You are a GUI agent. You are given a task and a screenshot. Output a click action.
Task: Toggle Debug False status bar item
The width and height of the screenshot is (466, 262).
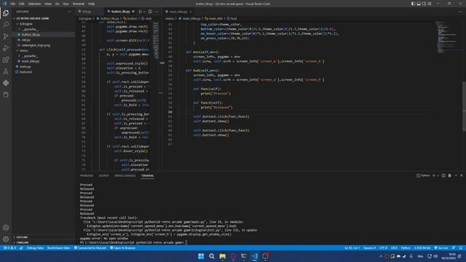tap(35, 247)
